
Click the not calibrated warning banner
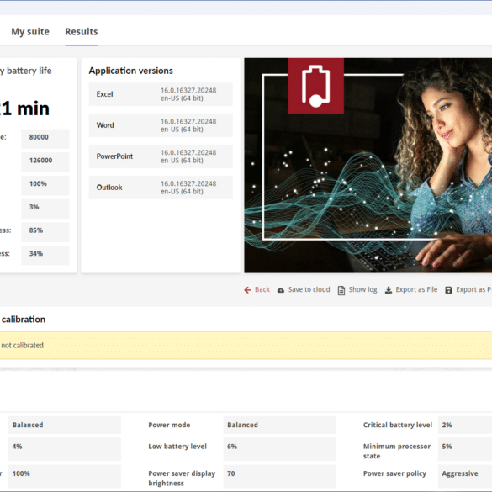click(x=246, y=346)
